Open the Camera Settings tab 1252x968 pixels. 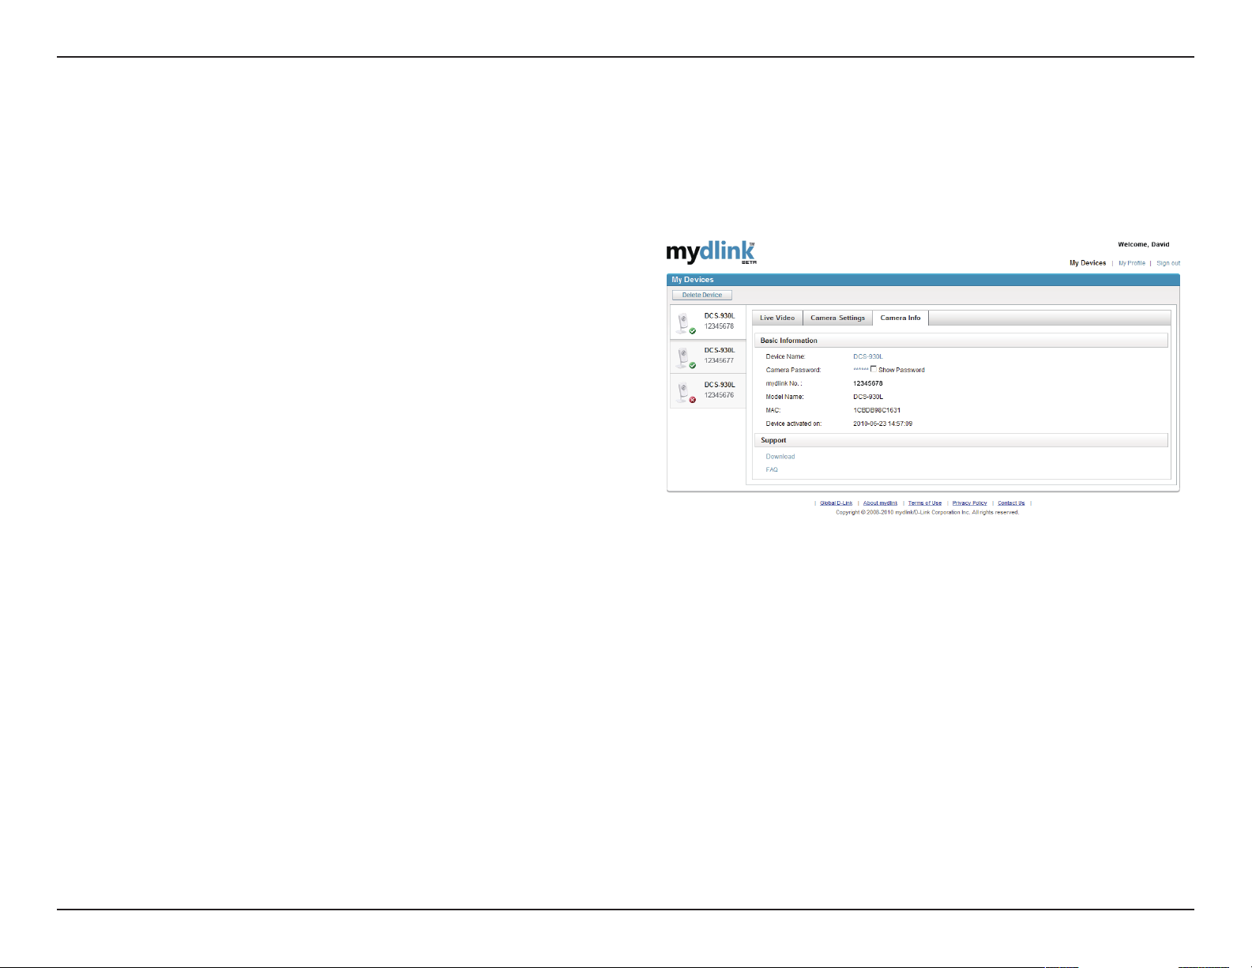click(x=837, y=318)
